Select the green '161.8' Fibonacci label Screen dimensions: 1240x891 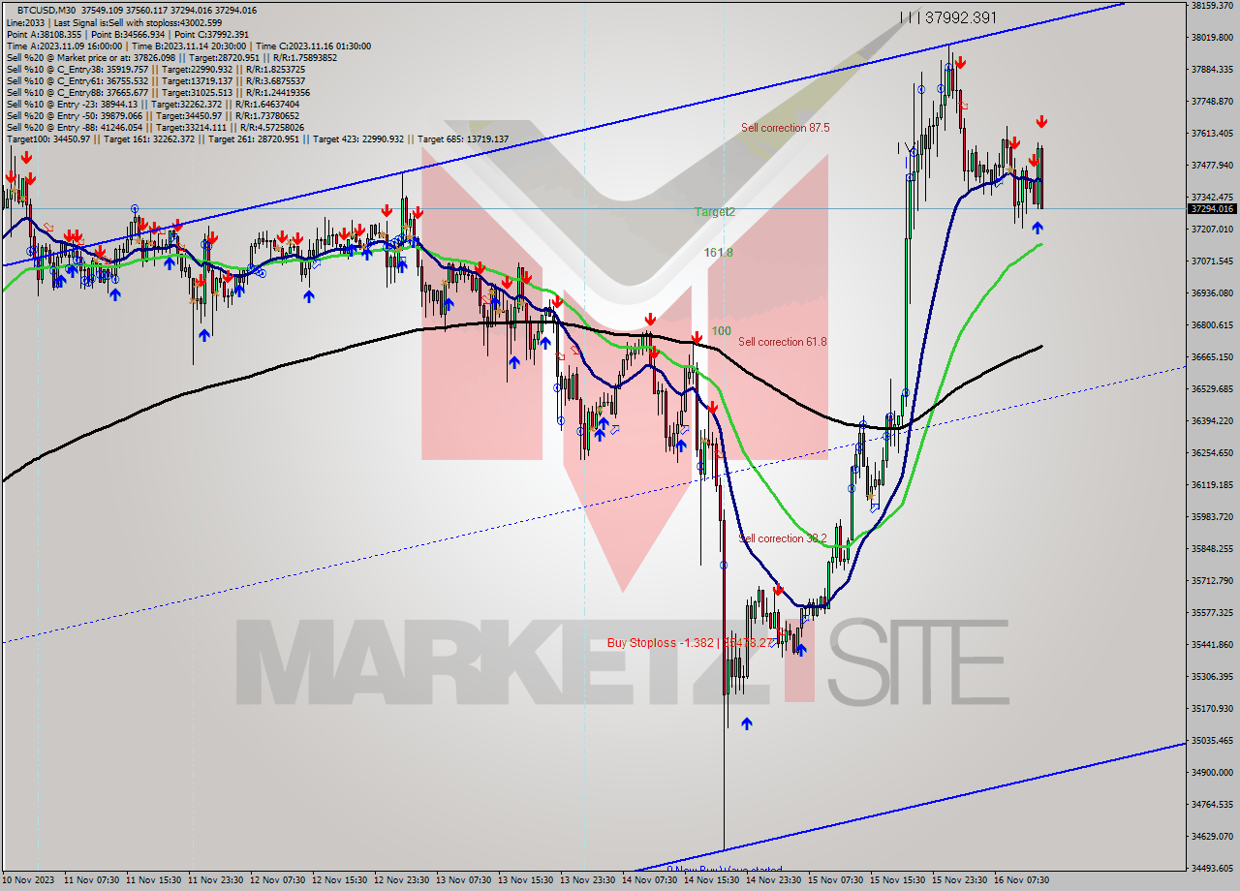tap(718, 252)
